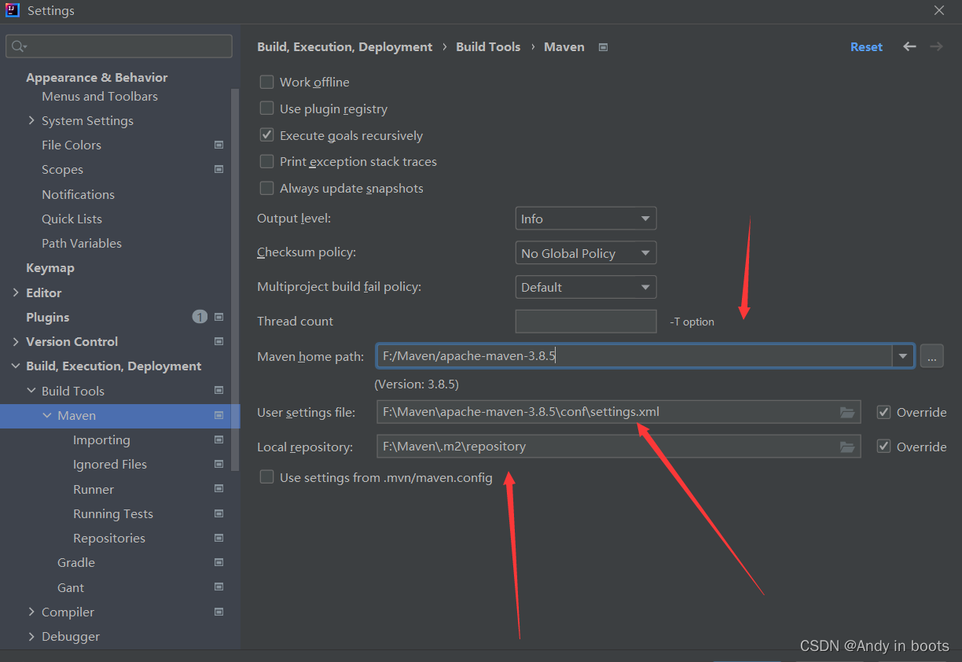Click project-level icon on the Maven row
The image size is (962, 662).
pos(218,415)
